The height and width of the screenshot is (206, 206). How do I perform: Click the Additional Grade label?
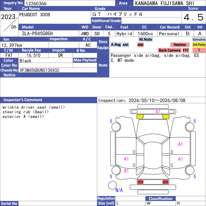pos(106,21)
